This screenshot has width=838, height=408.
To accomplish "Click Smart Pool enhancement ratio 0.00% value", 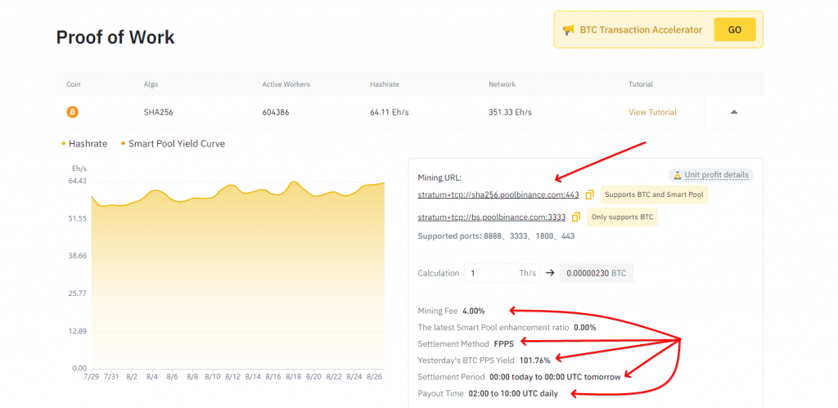I will 584,327.
